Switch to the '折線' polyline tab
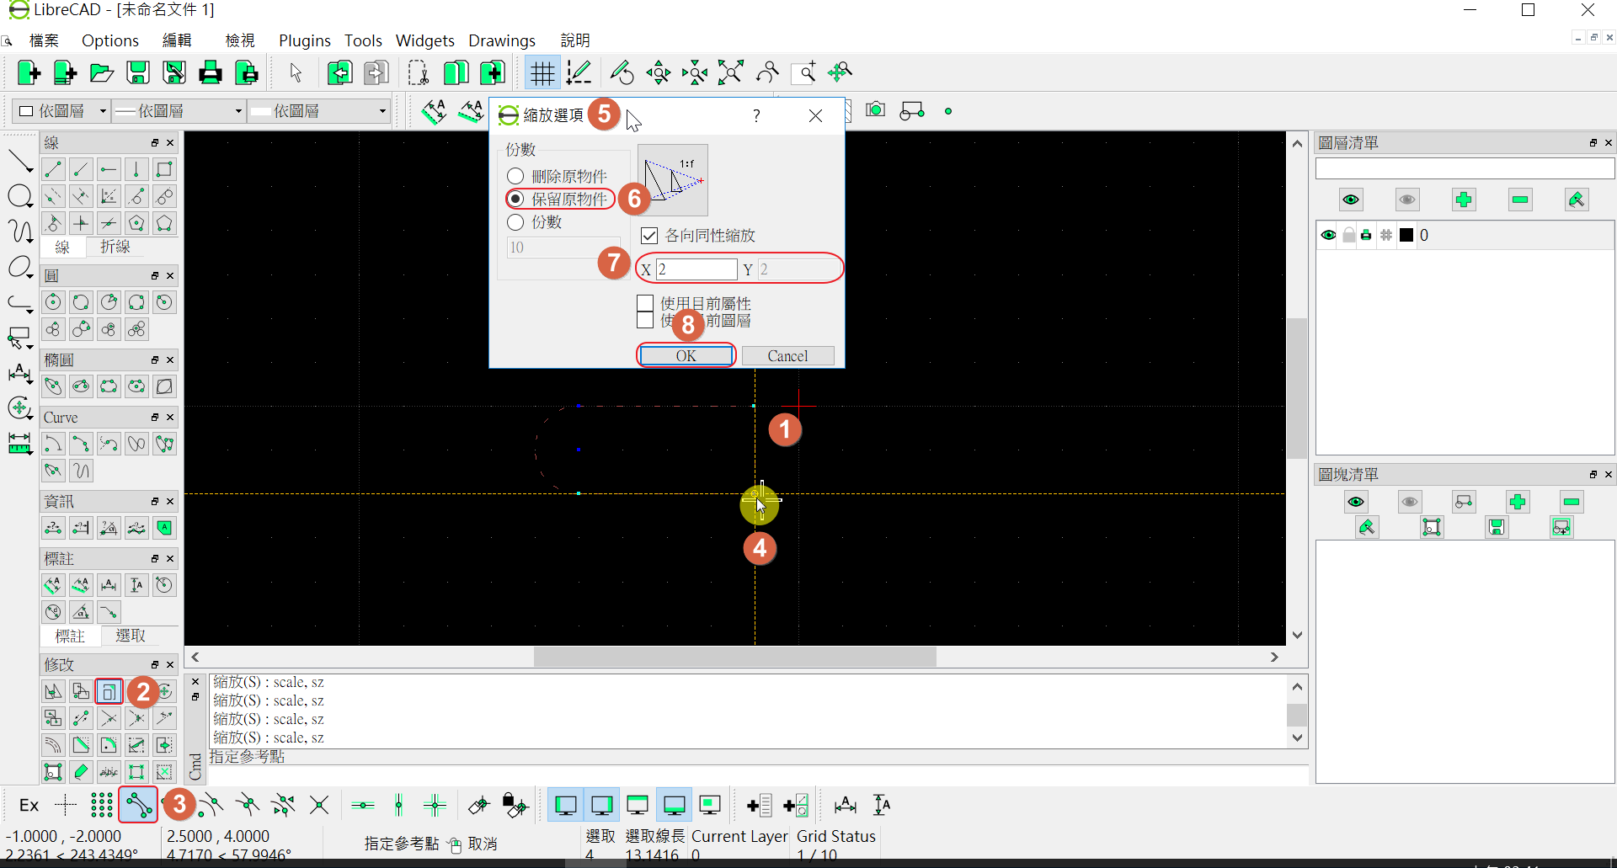 [x=115, y=247]
